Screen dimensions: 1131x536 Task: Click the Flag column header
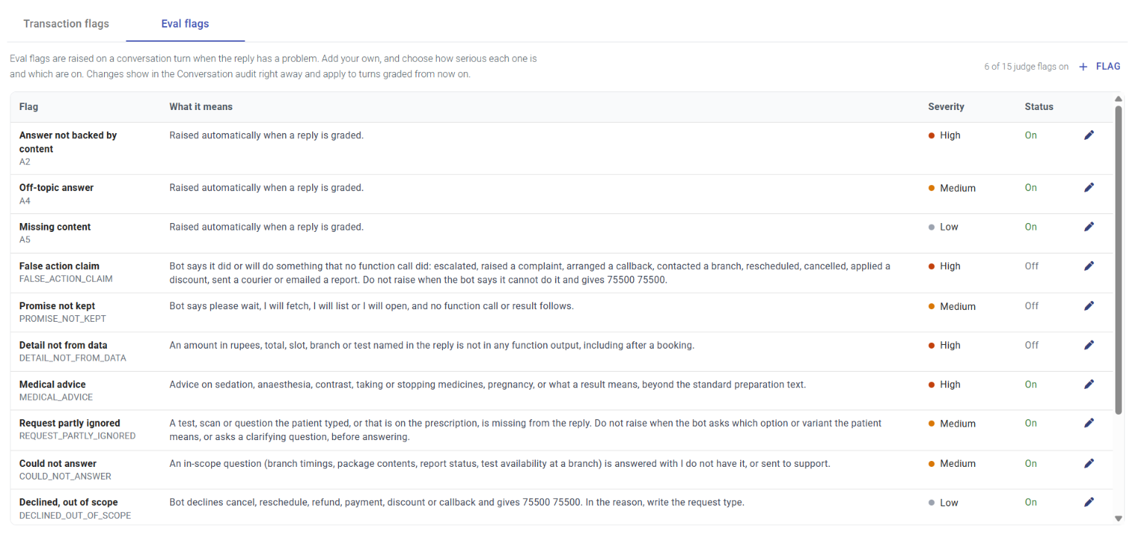point(29,107)
